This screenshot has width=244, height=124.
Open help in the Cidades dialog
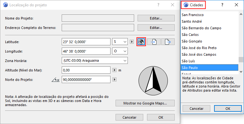pos(222,5)
